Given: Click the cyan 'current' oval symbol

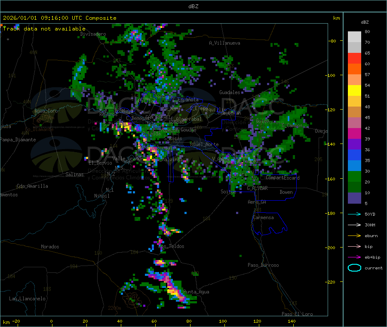Looking at the screenshot, I should point(354,268).
